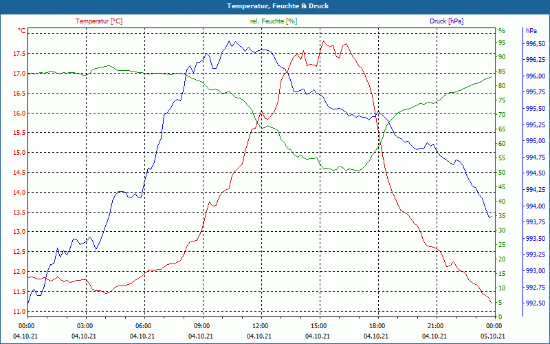The height and width of the screenshot is (344, 550).
Task: Select the blue 'Druck [hPa]' legend label
Action: (446, 21)
